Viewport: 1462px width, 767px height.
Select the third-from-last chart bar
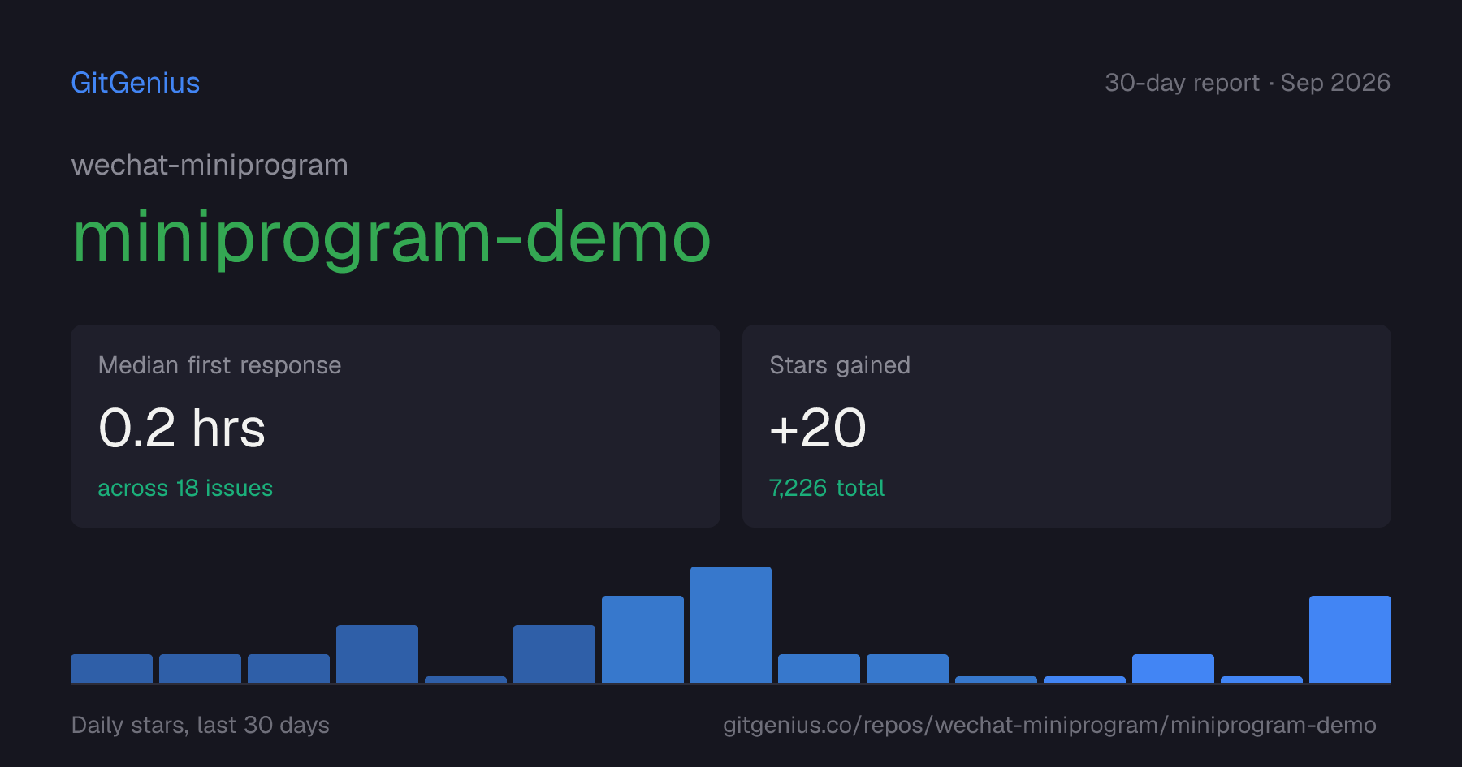[1173, 669]
